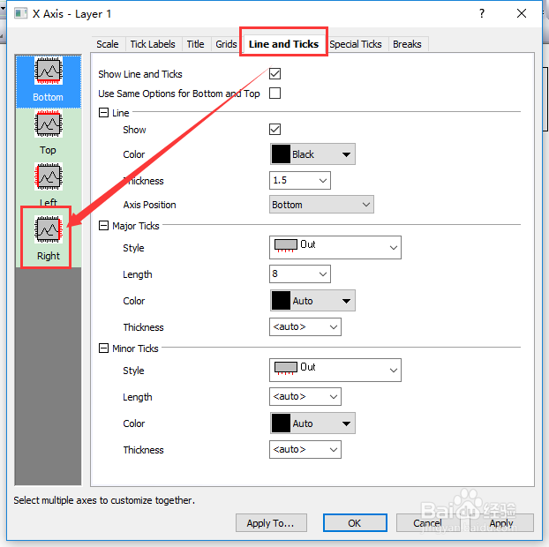
Task: Open the Minor Ticks Style dropdown
Action: tap(335, 370)
